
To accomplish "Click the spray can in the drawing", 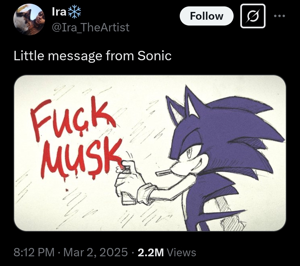I will click(x=125, y=186).
